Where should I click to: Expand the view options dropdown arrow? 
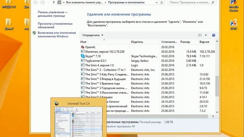(206, 35)
